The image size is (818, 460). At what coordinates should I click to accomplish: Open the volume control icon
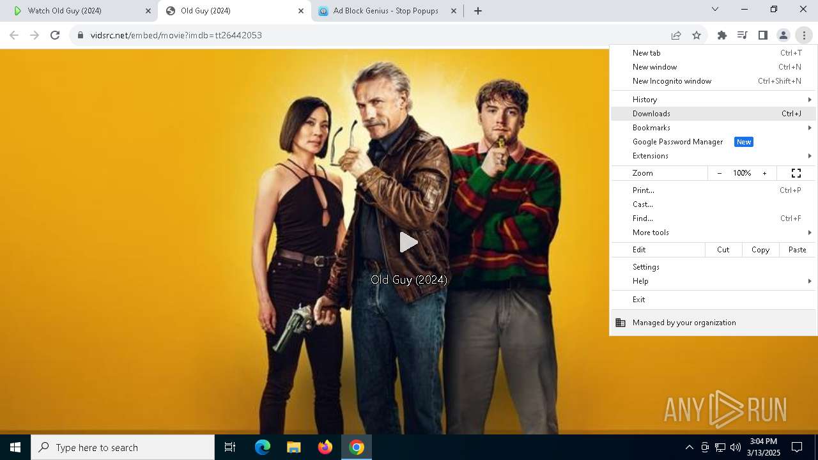(x=735, y=447)
